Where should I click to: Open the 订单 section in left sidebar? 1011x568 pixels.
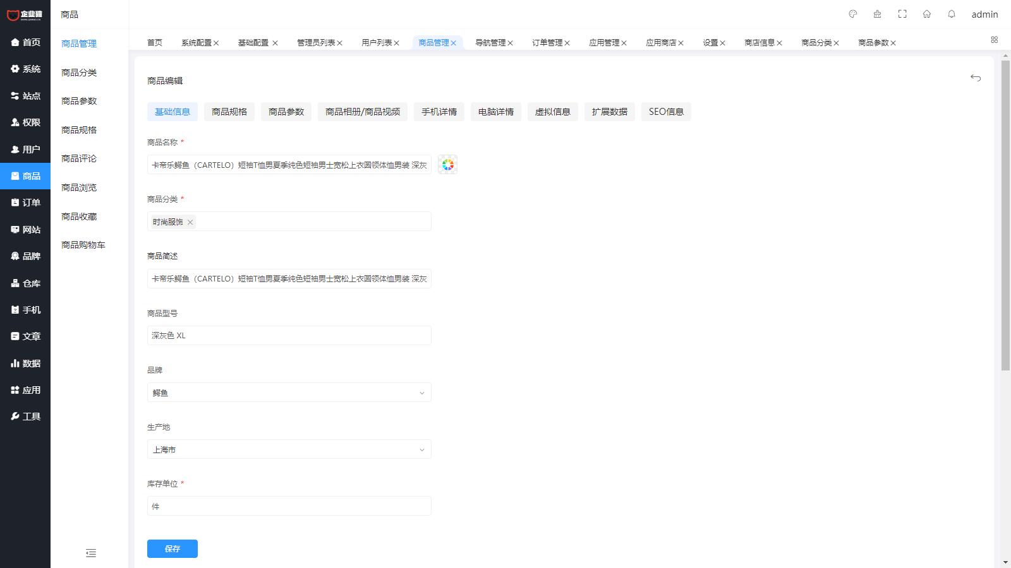(x=25, y=203)
